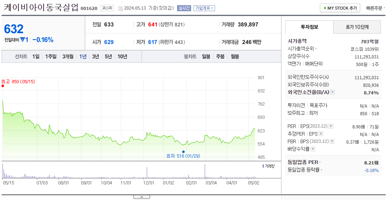Click the 12/01 date label on chart axis
387x200 pixels.
(x=149, y=183)
